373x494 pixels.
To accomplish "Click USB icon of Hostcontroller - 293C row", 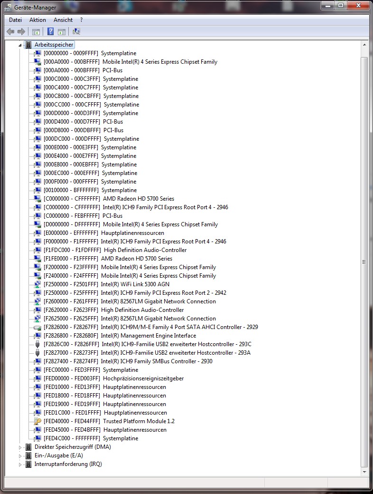I will coord(37,344).
